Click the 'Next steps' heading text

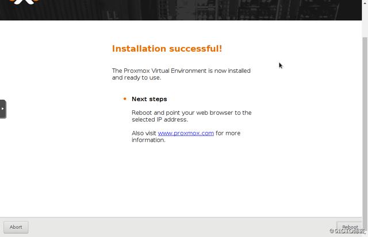(x=149, y=99)
